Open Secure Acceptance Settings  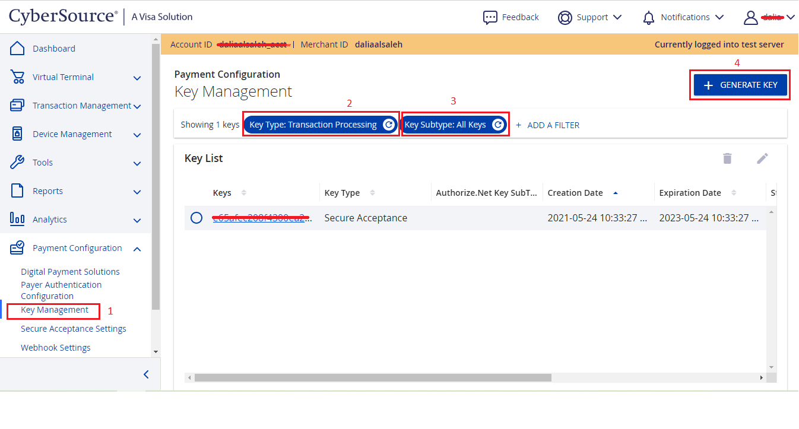[x=74, y=329]
